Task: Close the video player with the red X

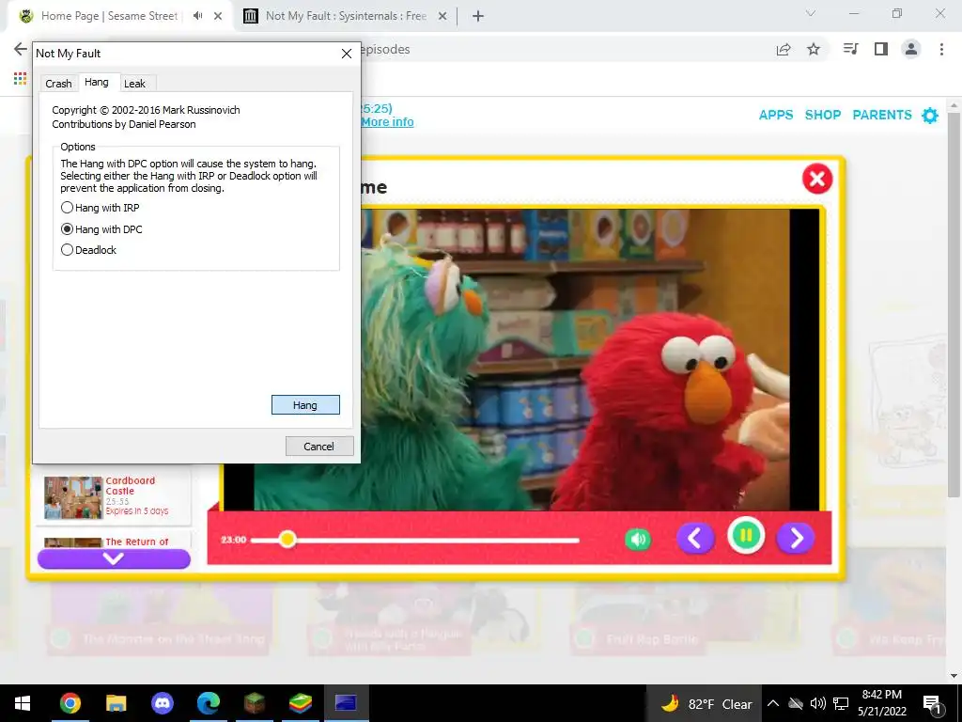Action: tap(817, 179)
